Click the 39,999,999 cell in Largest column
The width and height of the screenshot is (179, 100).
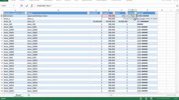pos(109,21)
